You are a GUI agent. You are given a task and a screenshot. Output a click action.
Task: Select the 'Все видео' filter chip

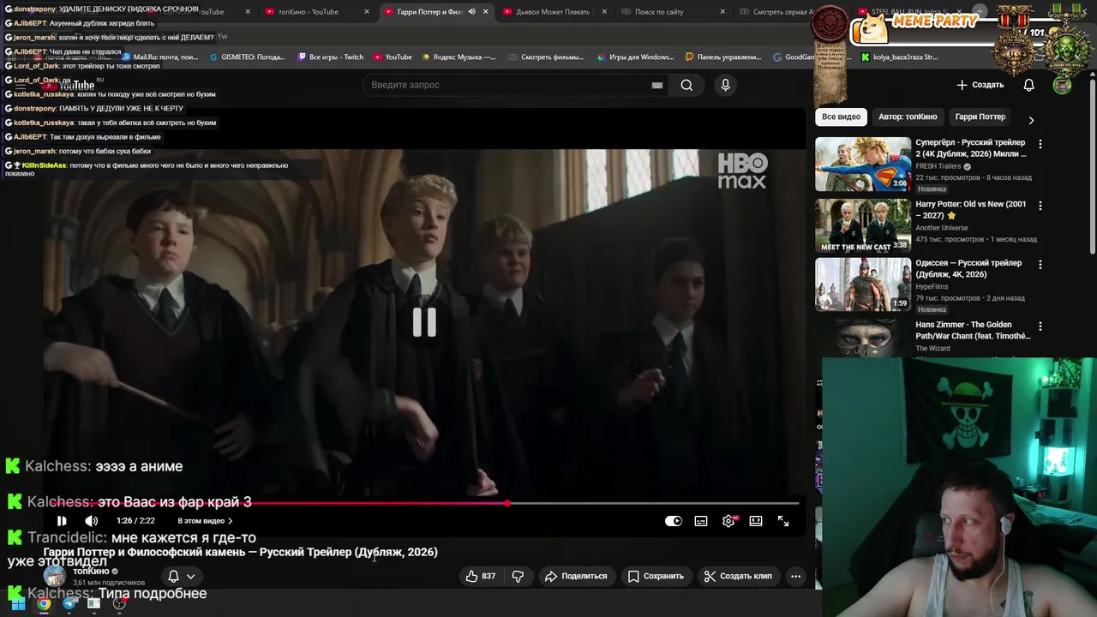coord(841,117)
